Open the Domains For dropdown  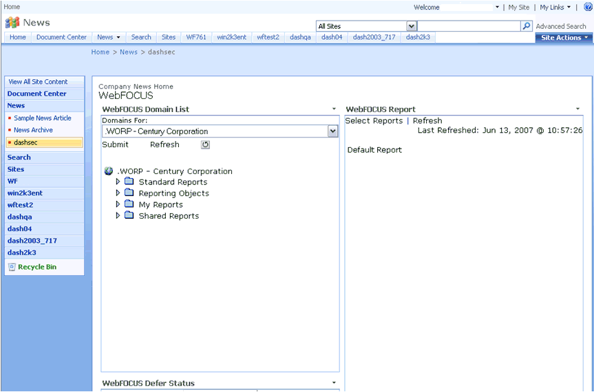[x=333, y=131]
